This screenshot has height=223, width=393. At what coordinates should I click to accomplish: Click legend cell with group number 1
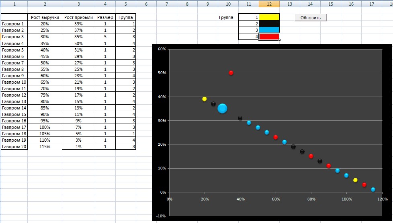(249, 17)
